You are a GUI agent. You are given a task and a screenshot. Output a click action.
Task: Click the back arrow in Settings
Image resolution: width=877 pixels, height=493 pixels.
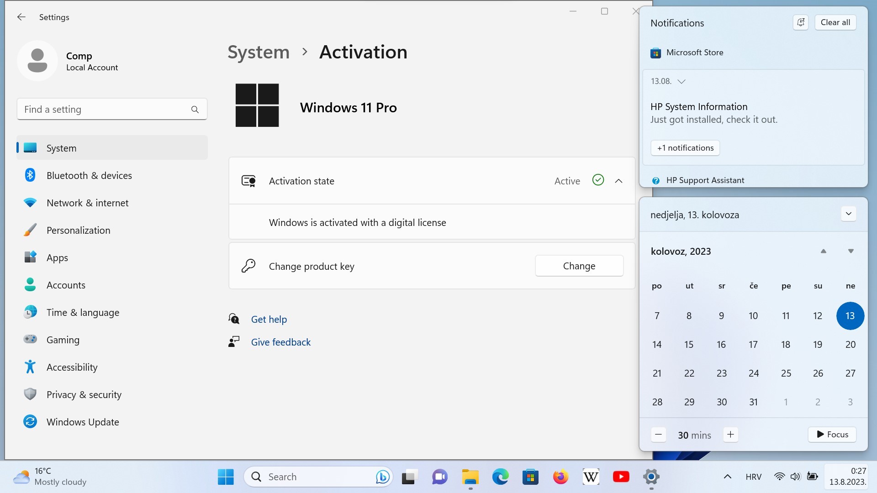click(21, 17)
